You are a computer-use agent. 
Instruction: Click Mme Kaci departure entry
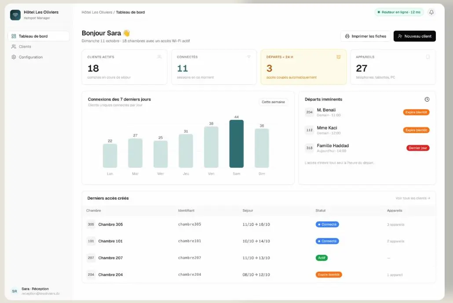367,130
